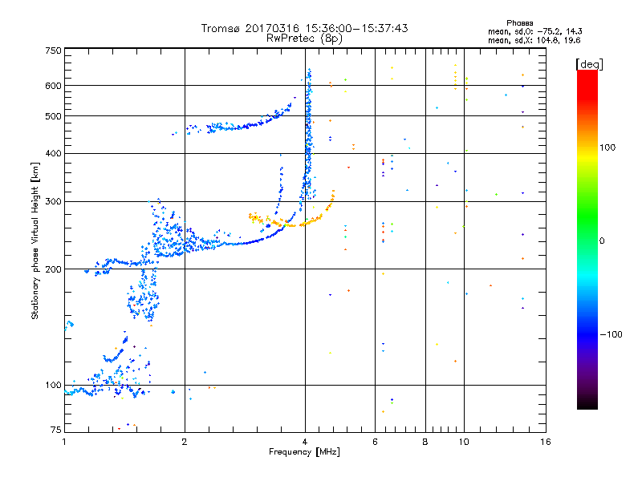Screen dimensions: 642x481
Task: Click the "RwPretec (8p)" subtitle
Action: (x=304, y=38)
